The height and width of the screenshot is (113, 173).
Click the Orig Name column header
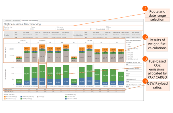click(26, 32)
